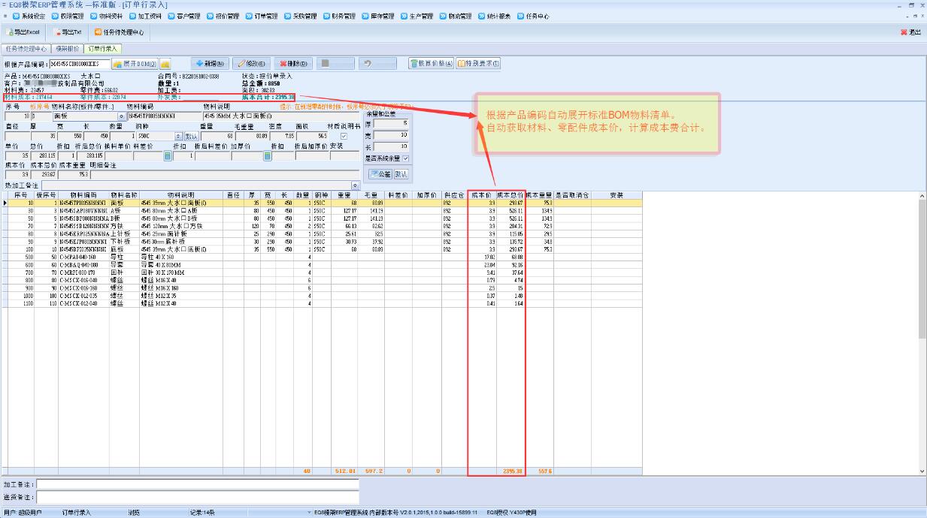Open the 系统设定 menu
Viewport: 927px width, 518px height.
click(x=30, y=16)
